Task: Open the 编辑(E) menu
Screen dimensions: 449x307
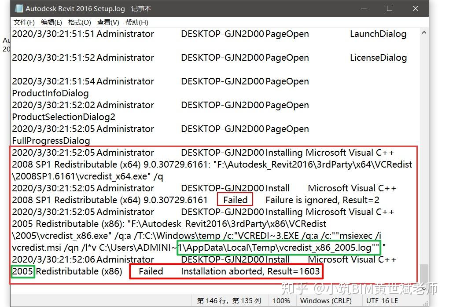Action: [51, 22]
